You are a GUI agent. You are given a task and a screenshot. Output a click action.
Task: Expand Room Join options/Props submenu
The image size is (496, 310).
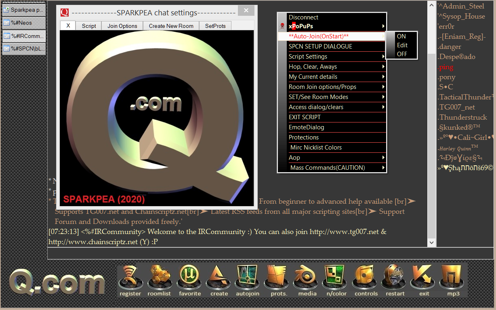(x=332, y=86)
